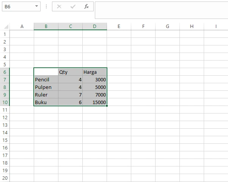Select row 14 header
Screen dimensions: 228x182
[5, 132]
